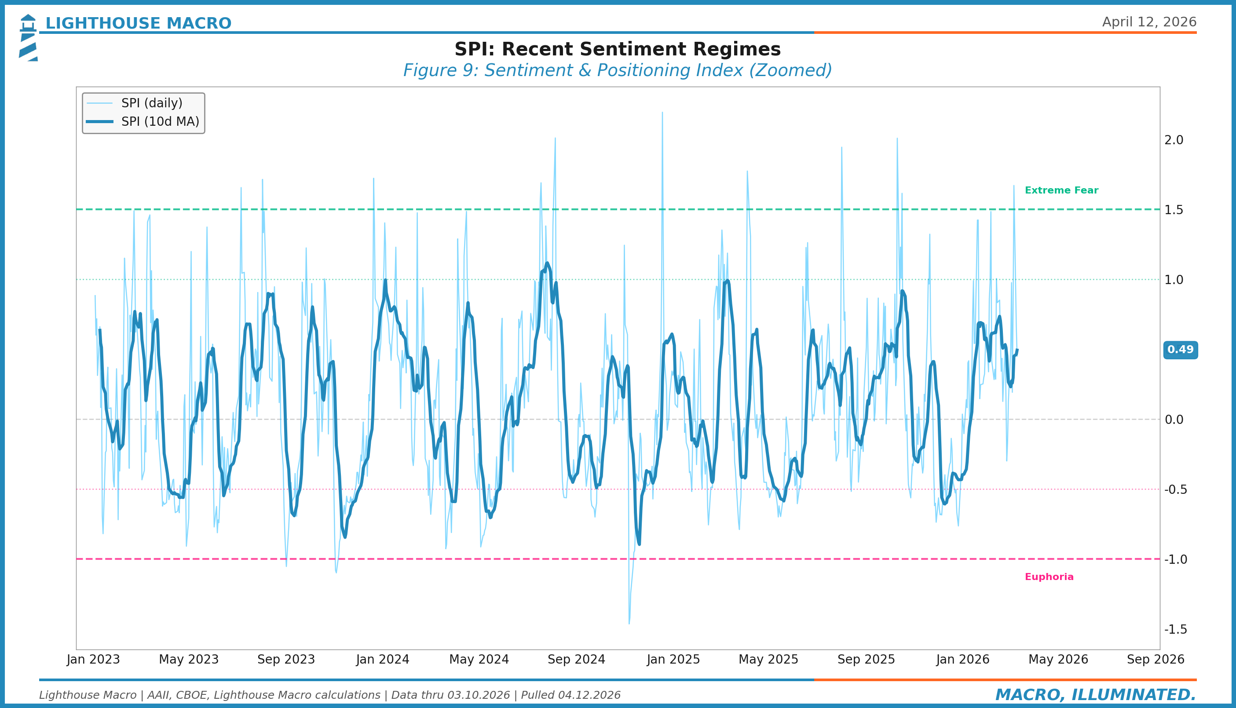Click the footer data source text
The width and height of the screenshot is (1236, 708).
(329, 695)
